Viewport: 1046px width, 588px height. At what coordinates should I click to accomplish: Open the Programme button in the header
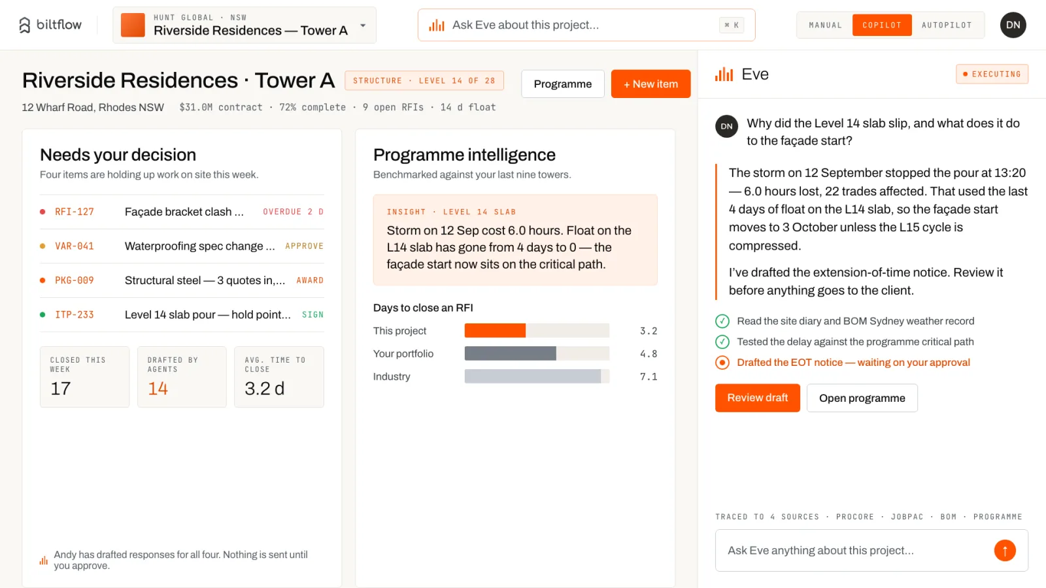tap(563, 84)
